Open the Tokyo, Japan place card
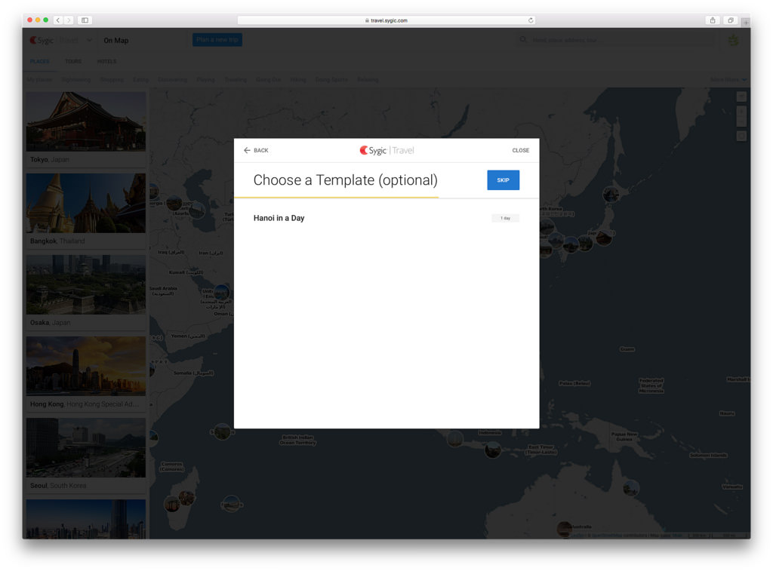Screen dimensions: 773x571 point(86,129)
